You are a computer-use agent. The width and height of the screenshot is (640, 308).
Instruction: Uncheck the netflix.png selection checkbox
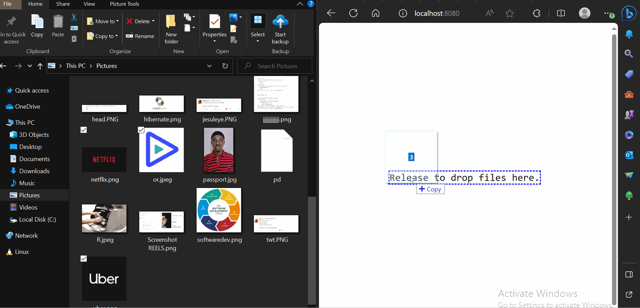click(84, 130)
